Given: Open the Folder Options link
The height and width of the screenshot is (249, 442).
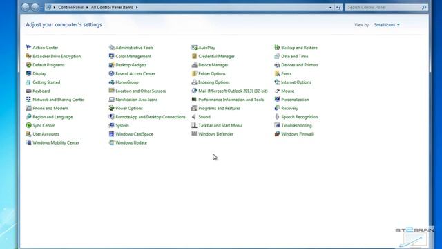Looking at the screenshot, I should [212, 73].
